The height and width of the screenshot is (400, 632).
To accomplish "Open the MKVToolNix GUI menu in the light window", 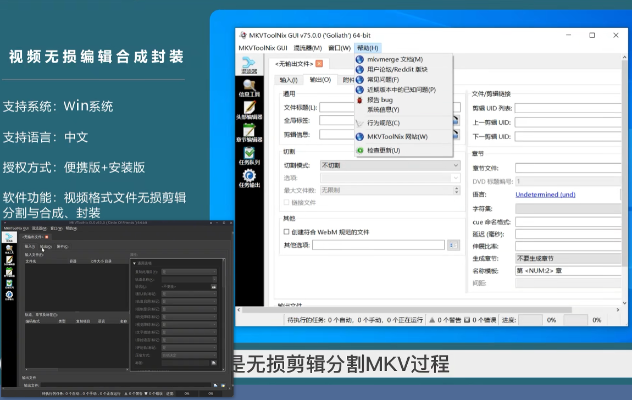I will tap(263, 48).
